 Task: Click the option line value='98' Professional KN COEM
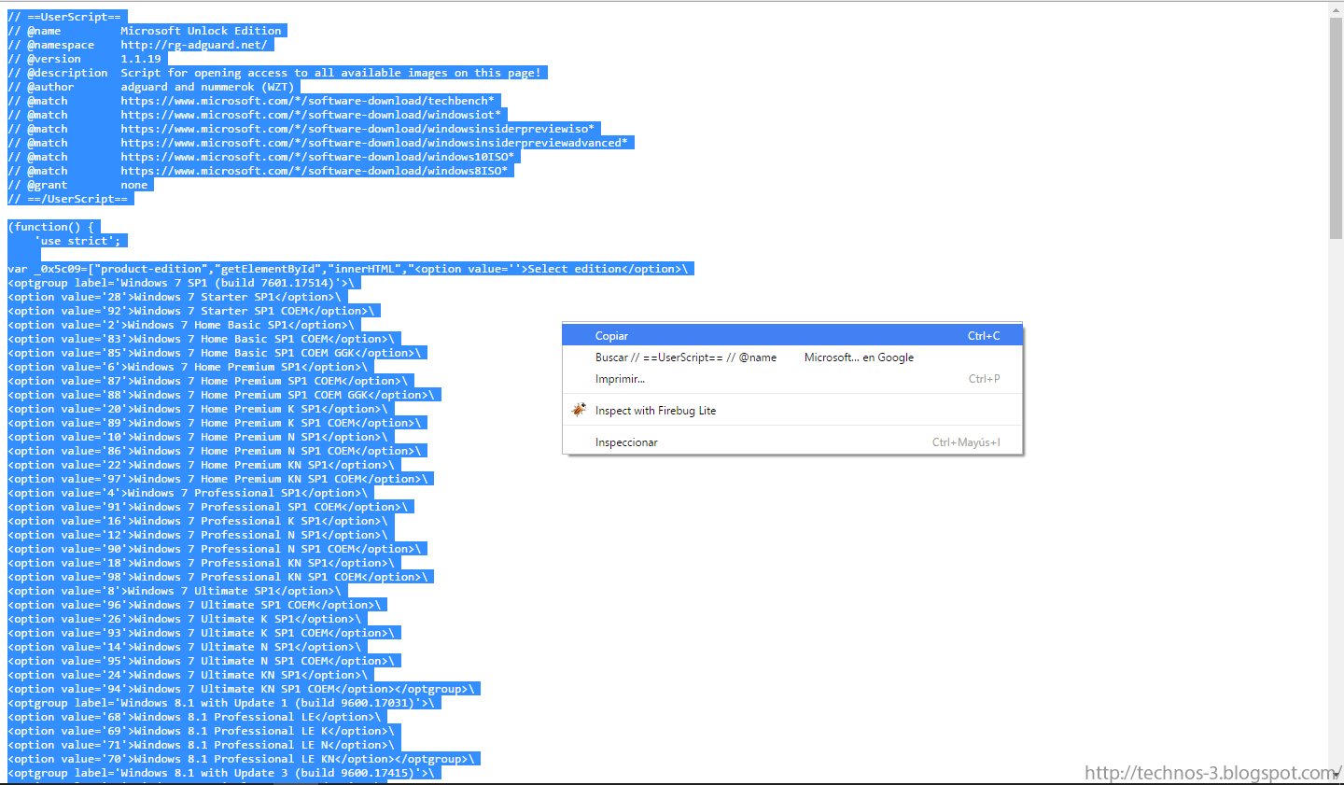(217, 577)
